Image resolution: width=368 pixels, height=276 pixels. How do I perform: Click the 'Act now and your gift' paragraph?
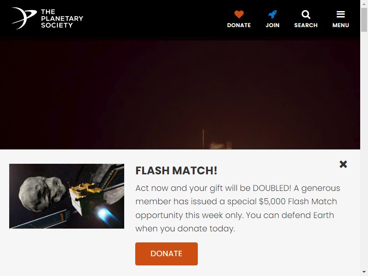(x=237, y=208)
